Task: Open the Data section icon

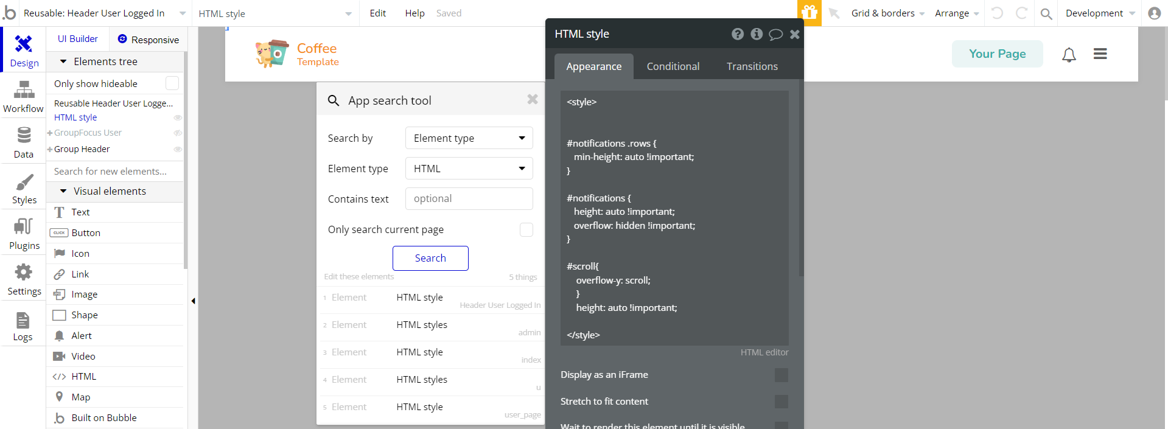Action: pyautogui.click(x=24, y=136)
